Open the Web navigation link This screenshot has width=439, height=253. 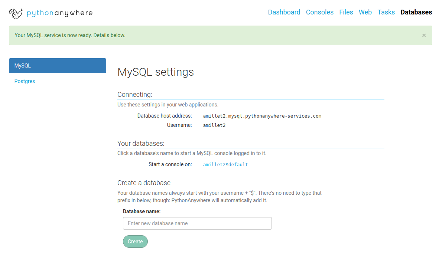point(365,12)
